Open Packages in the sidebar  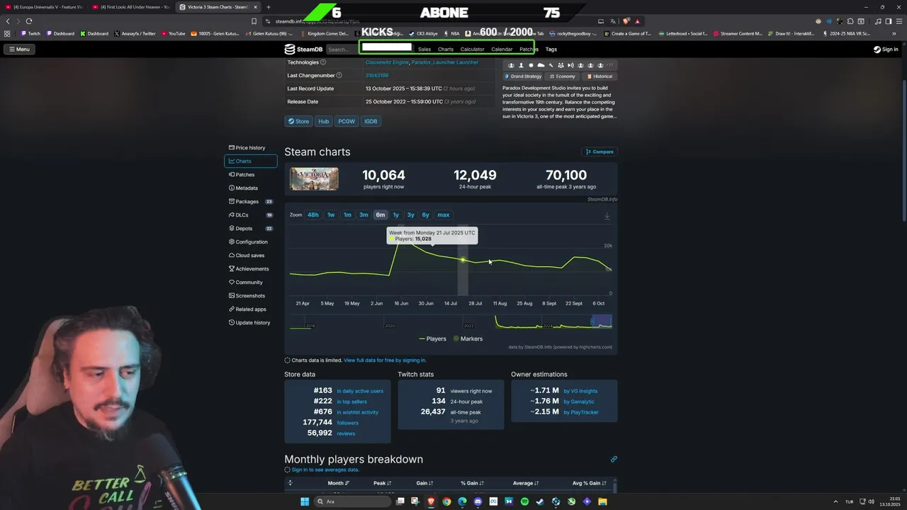250,201
